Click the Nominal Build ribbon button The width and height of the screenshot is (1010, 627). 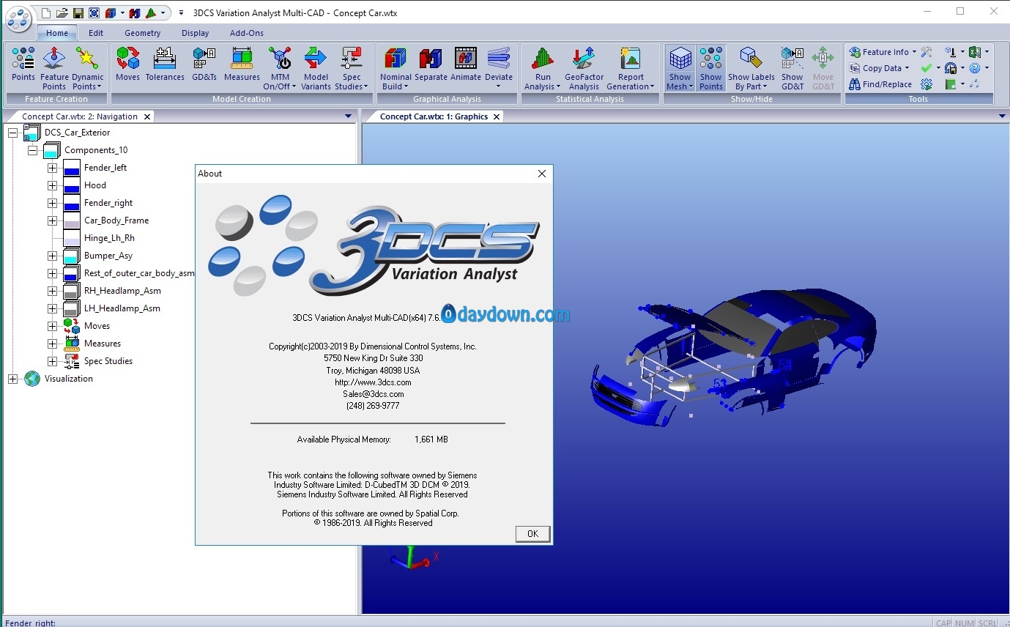(396, 69)
